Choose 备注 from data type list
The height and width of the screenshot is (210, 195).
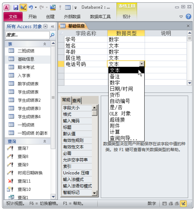click(x=126, y=77)
